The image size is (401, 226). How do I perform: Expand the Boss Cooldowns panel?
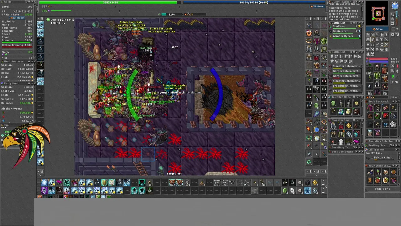click(x=360, y=152)
